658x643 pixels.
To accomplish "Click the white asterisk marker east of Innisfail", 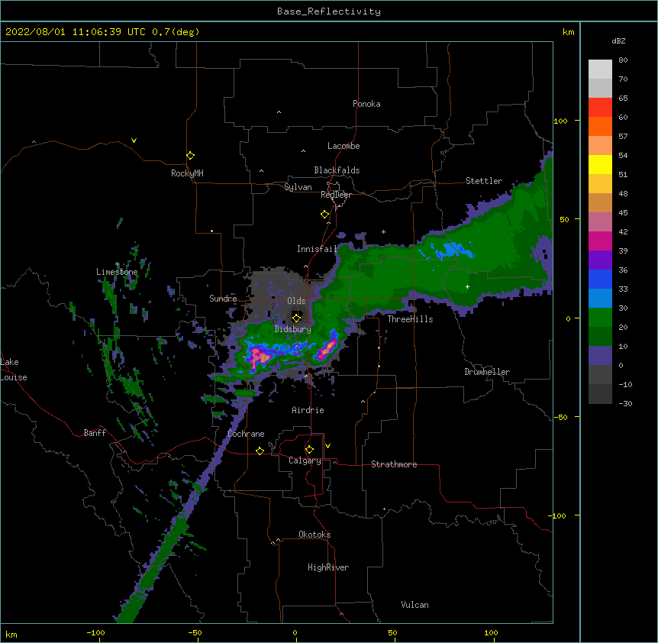I will point(383,232).
